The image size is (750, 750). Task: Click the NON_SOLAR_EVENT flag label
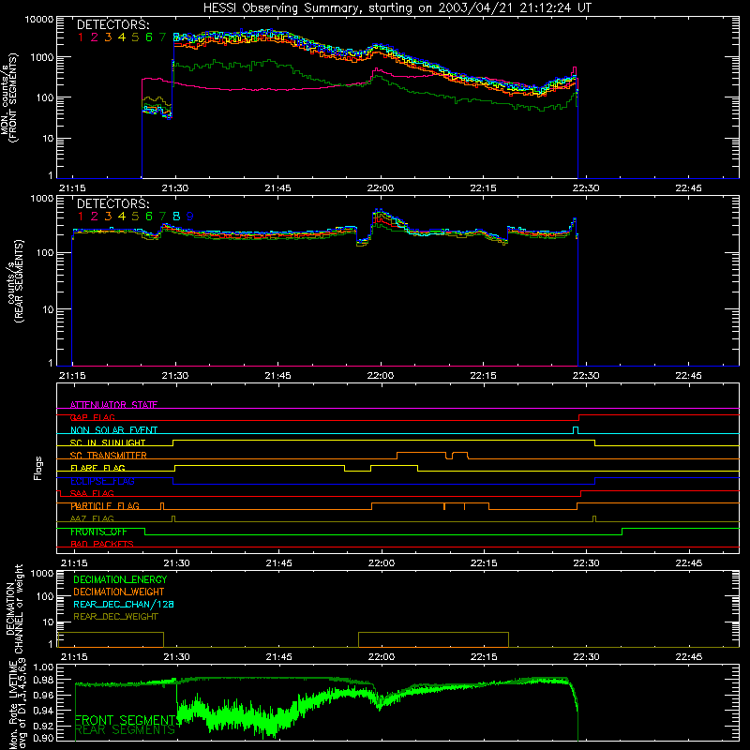click(113, 430)
